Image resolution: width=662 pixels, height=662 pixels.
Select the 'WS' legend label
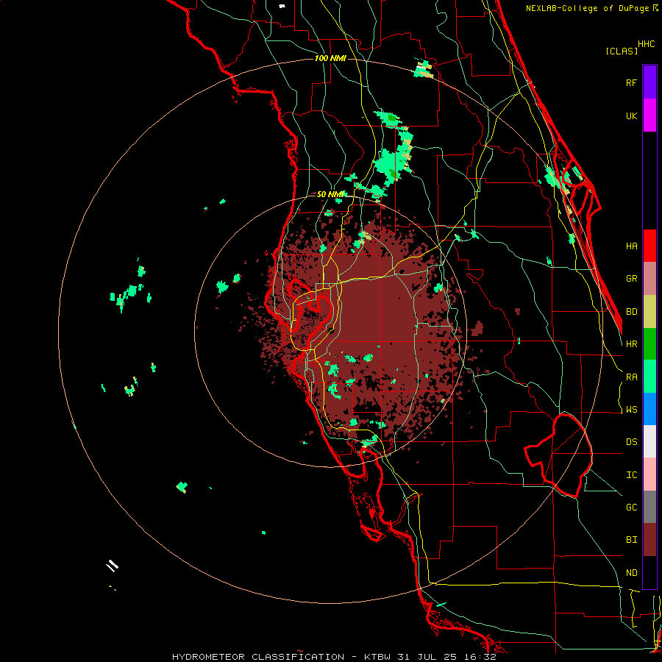631,410
